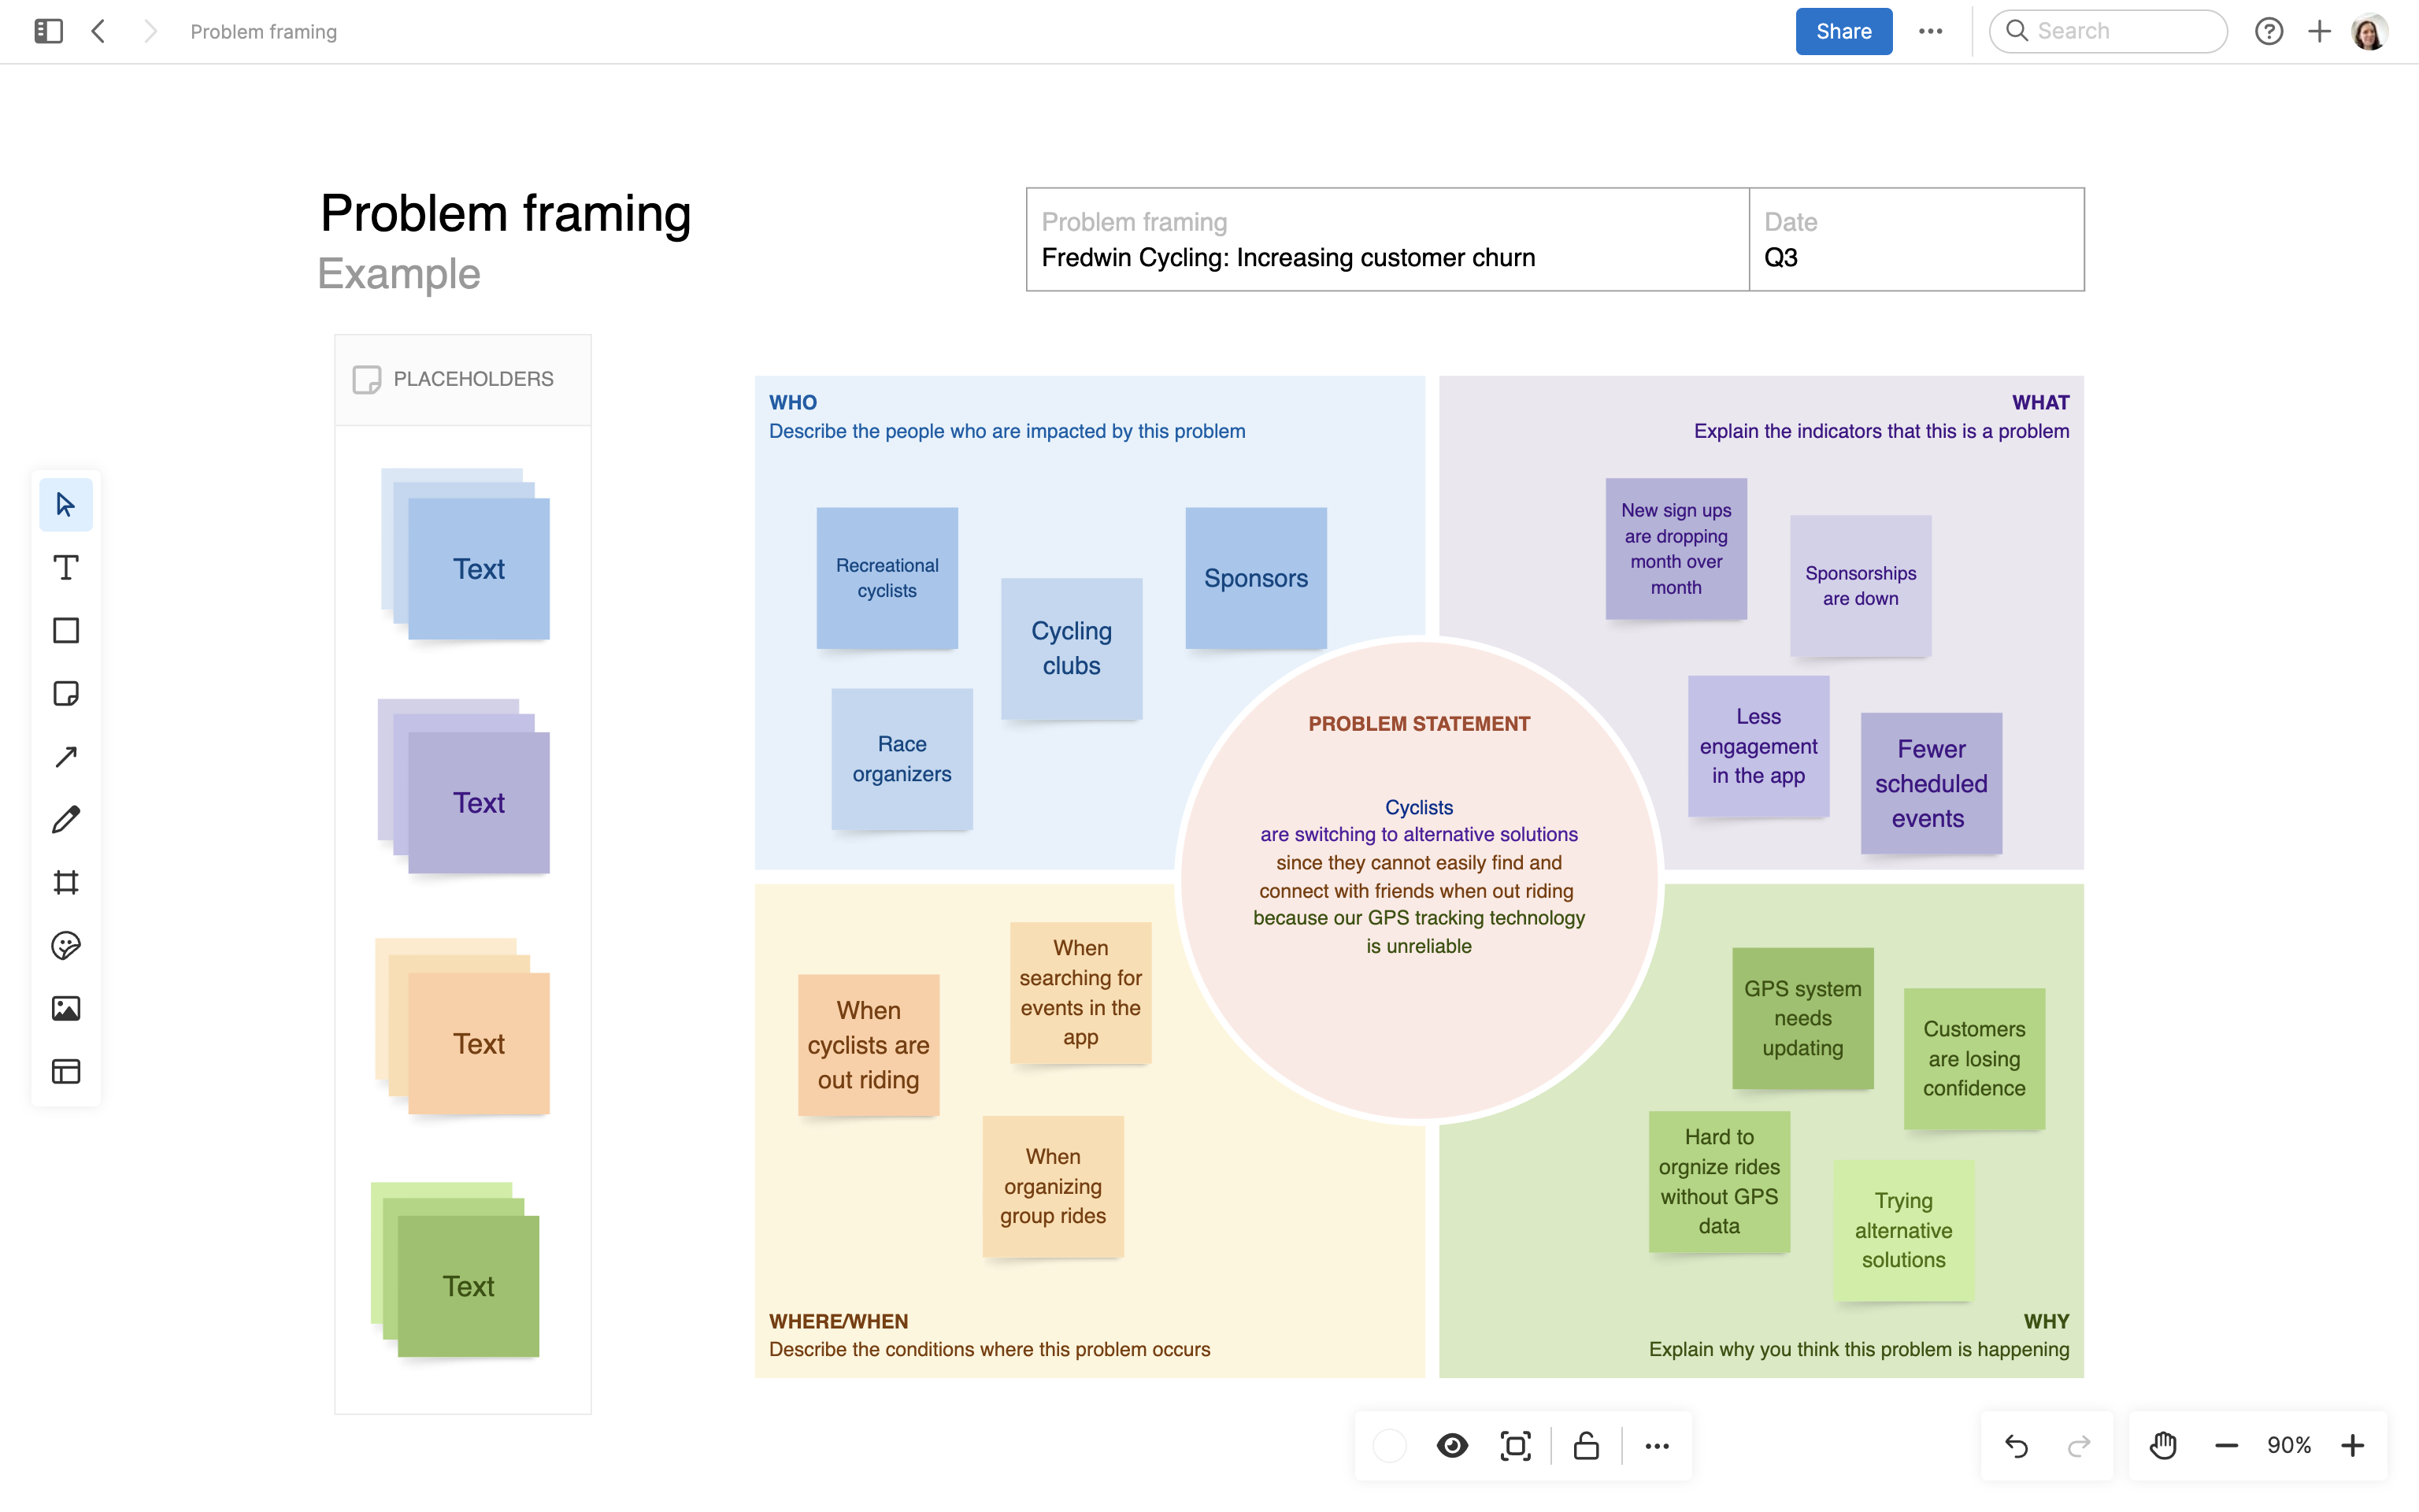Select the Rectangle shape tool

tap(66, 631)
